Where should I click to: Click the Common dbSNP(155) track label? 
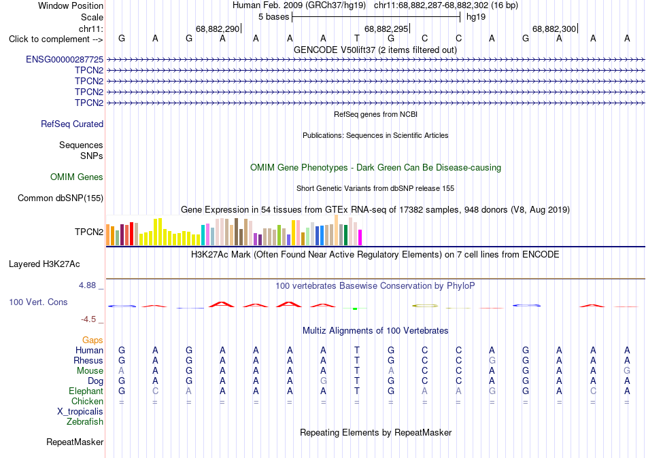pos(61,198)
